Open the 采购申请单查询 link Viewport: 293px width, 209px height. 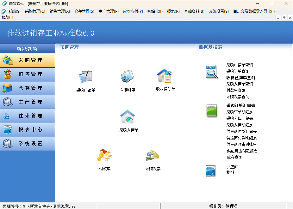(240, 65)
